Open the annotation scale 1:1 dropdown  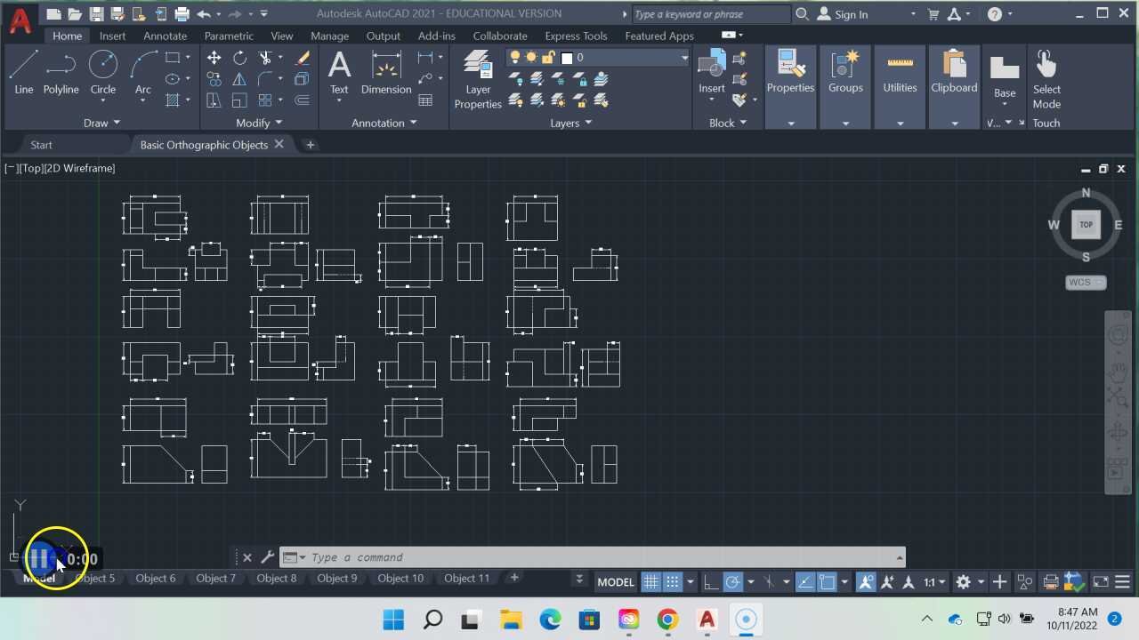(x=932, y=581)
